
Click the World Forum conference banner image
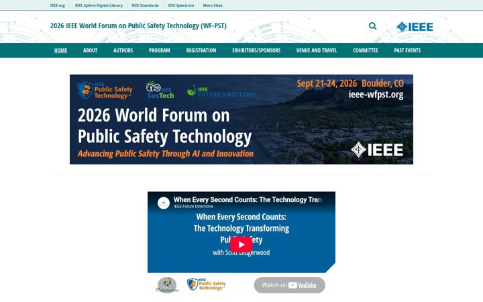(x=241, y=119)
